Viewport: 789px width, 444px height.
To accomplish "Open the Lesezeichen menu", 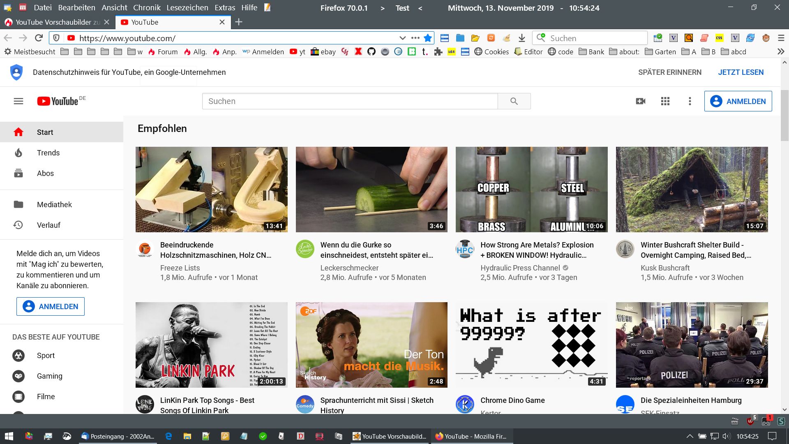I will click(187, 7).
